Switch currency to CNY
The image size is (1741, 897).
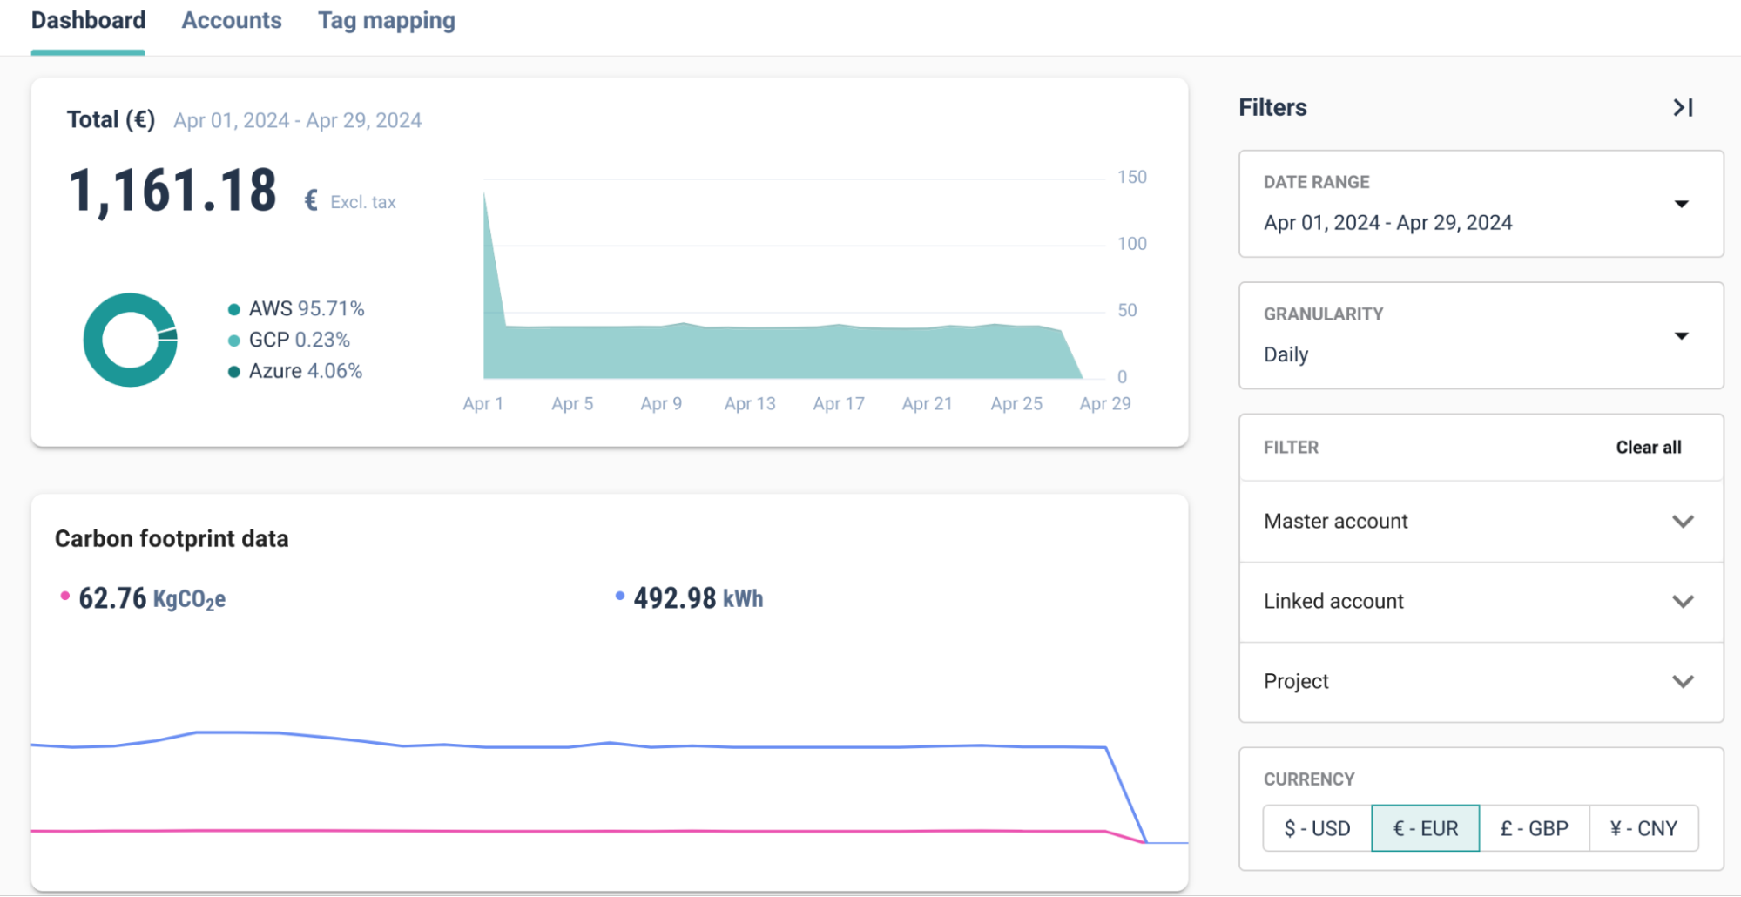[x=1643, y=828]
